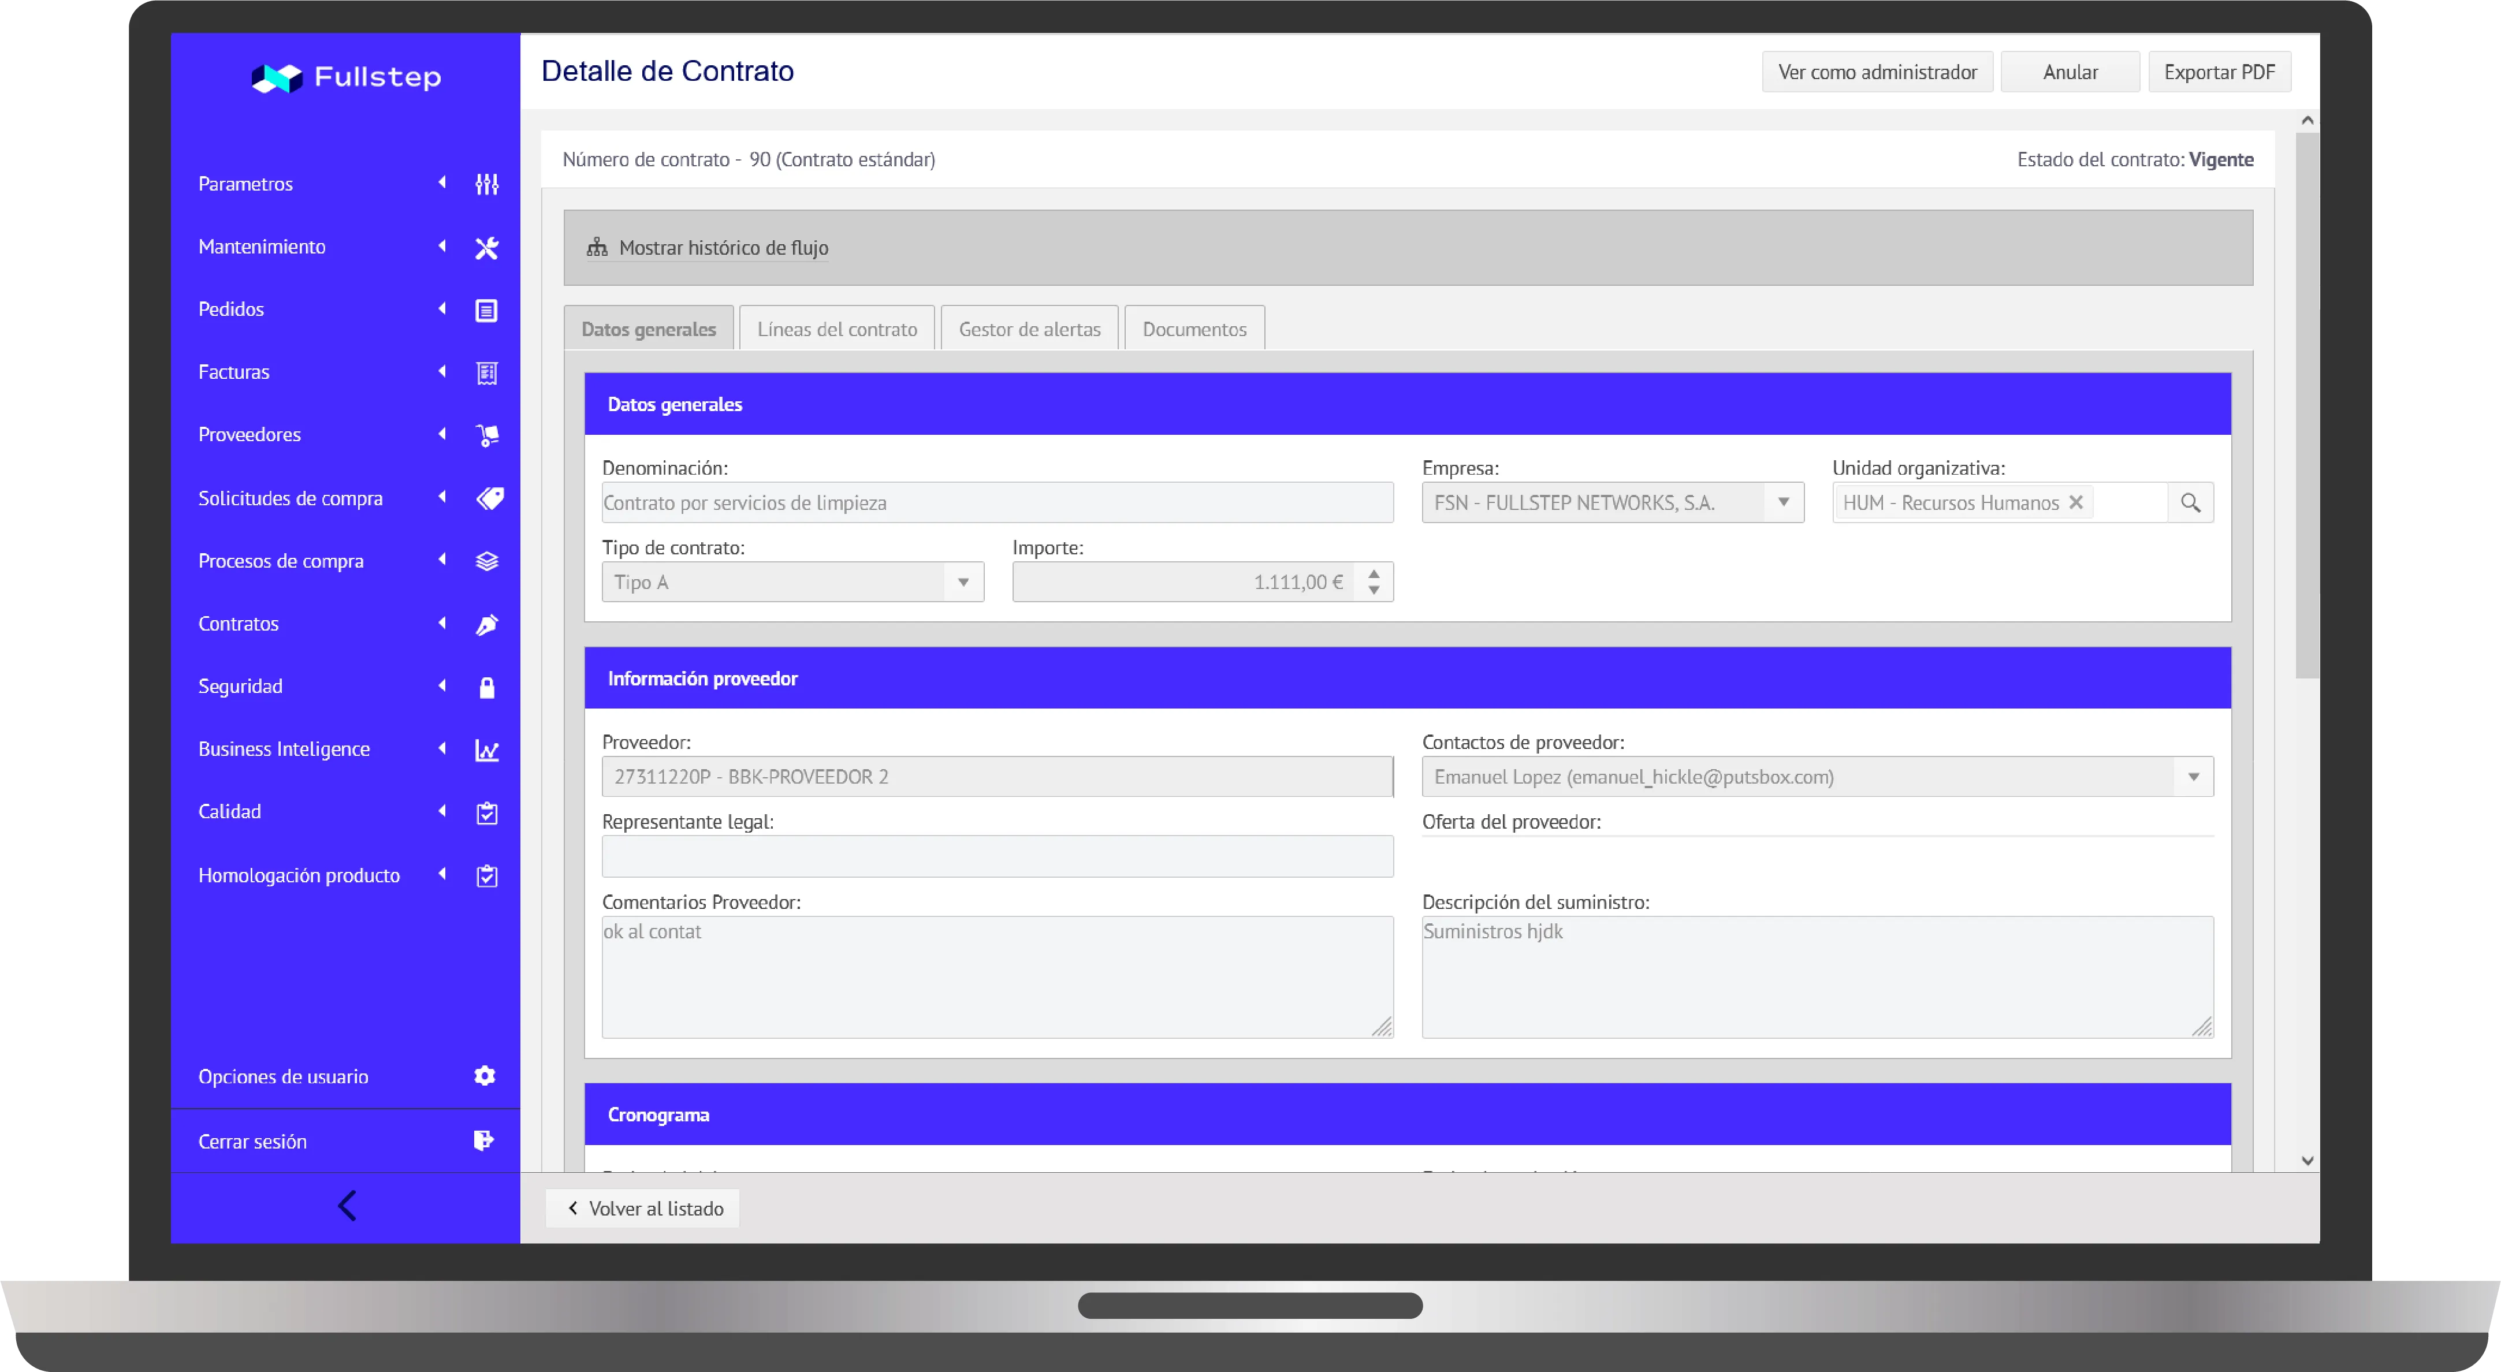Switch to Líneas del contrato tab

pyautogui.click(x=837, y=329)
